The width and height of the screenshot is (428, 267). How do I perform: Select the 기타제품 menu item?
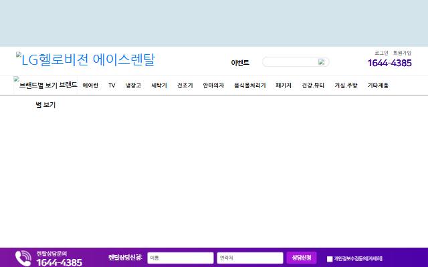[378, 85]
